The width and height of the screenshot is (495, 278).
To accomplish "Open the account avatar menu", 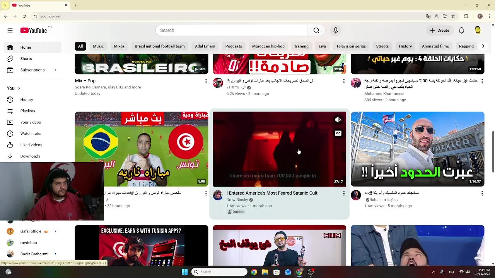I will 478,31.
